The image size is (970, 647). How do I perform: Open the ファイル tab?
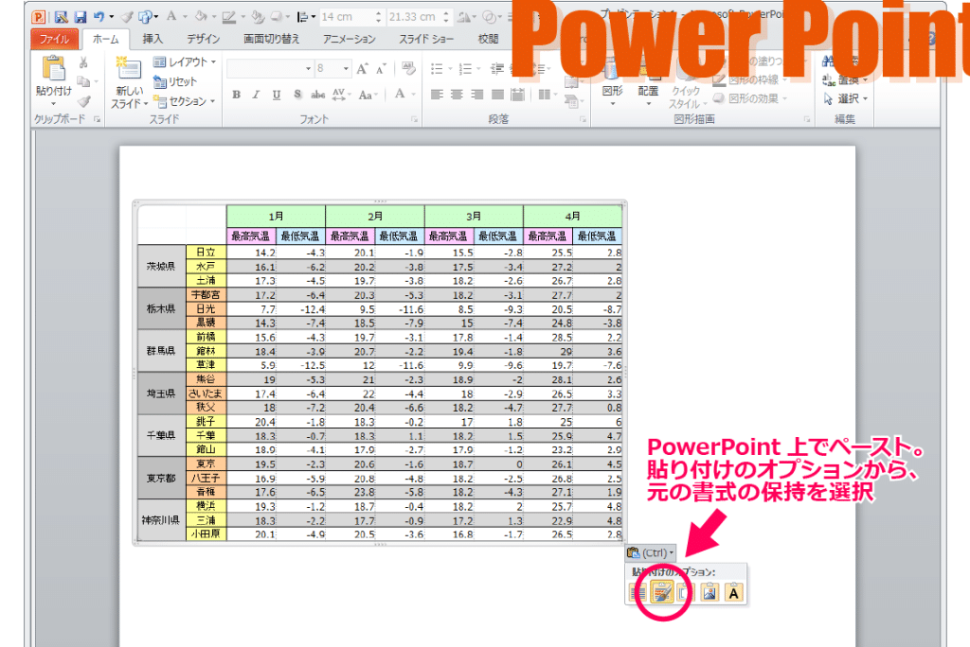tap(54, 39)
